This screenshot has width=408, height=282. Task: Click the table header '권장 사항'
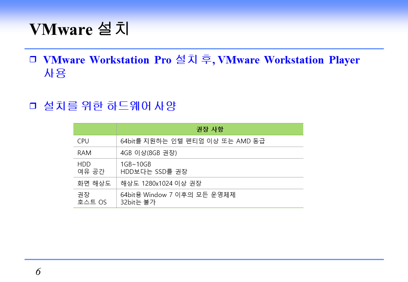(x=210, y=129)
